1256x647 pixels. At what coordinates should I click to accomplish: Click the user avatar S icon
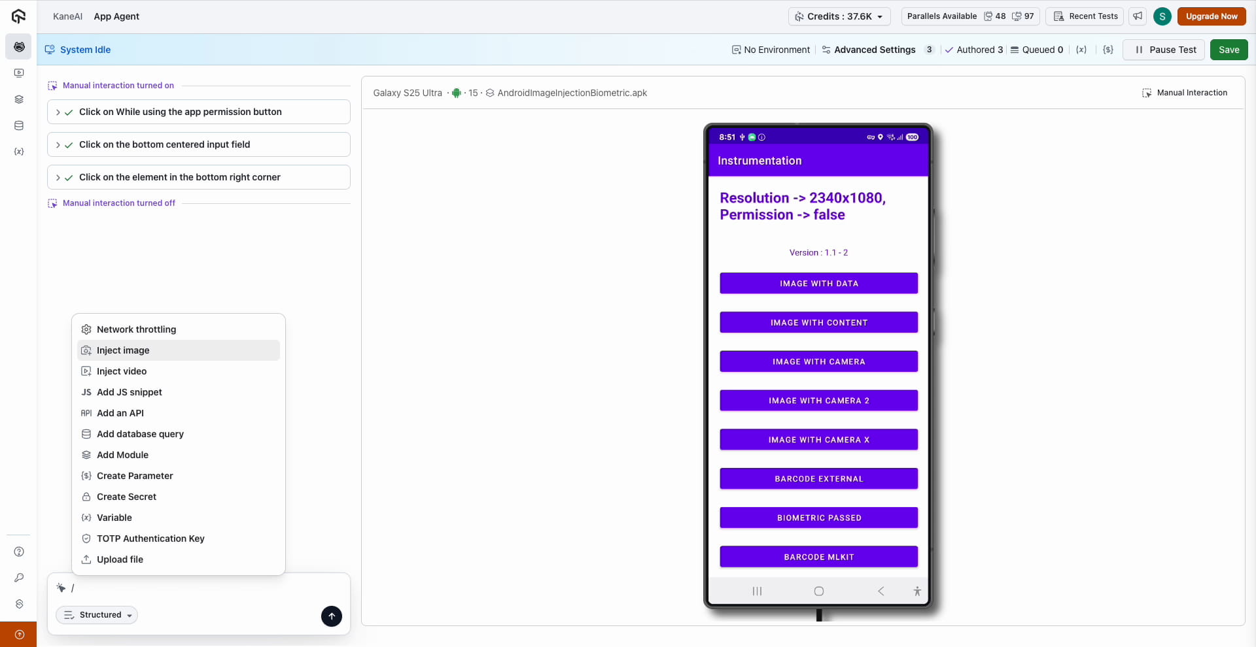(x=1162, y=16)
